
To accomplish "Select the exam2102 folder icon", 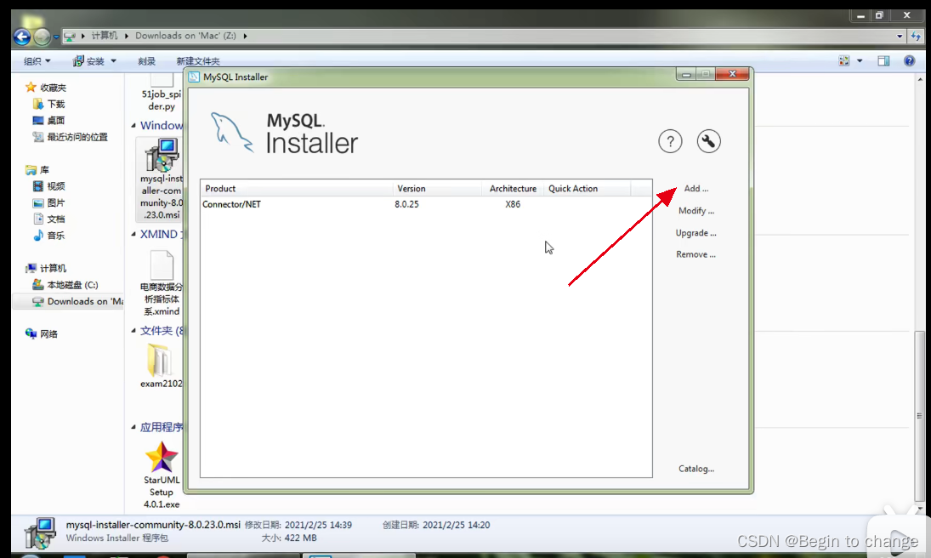I will [161, 360].
